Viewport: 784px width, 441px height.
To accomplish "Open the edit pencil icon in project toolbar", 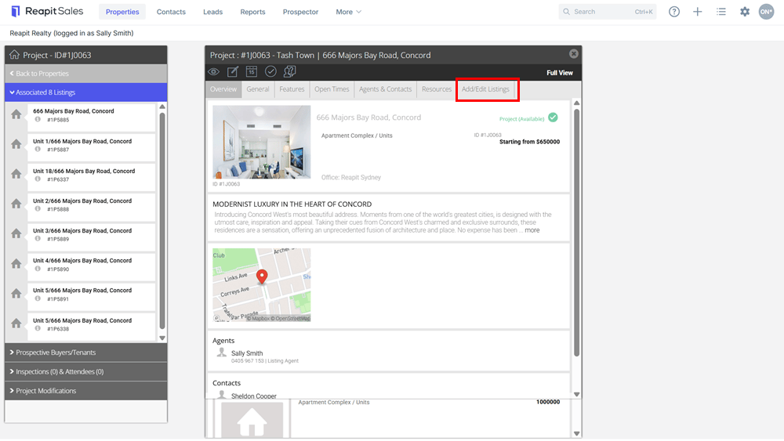I will pos(233,72).
